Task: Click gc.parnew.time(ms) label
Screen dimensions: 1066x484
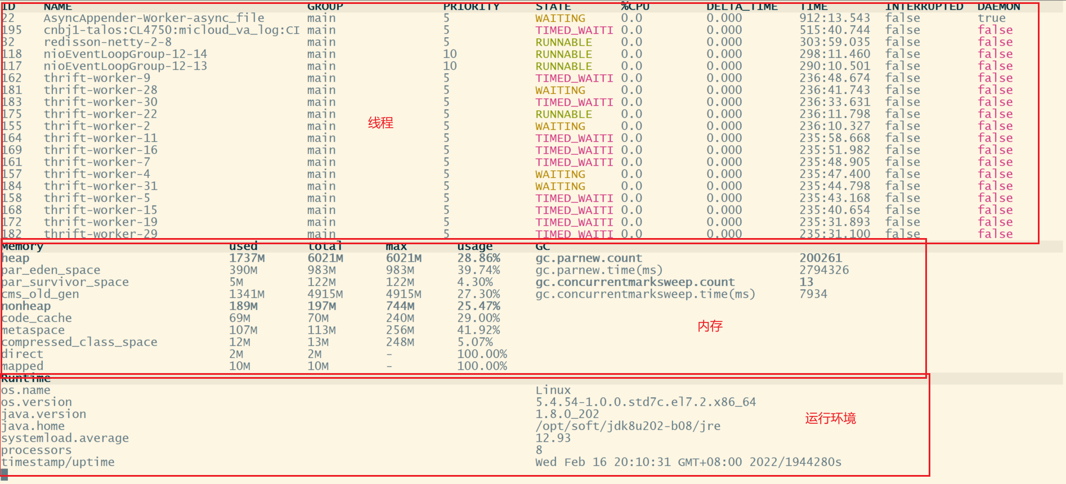Action: [x=599, y=270]
